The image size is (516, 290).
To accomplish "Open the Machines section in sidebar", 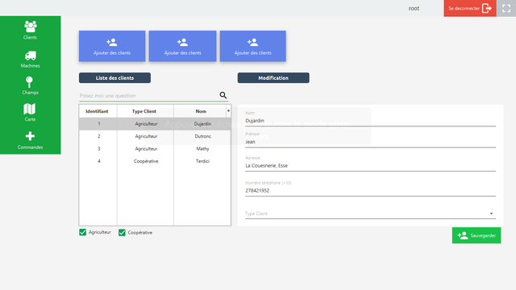I will 30,59.
